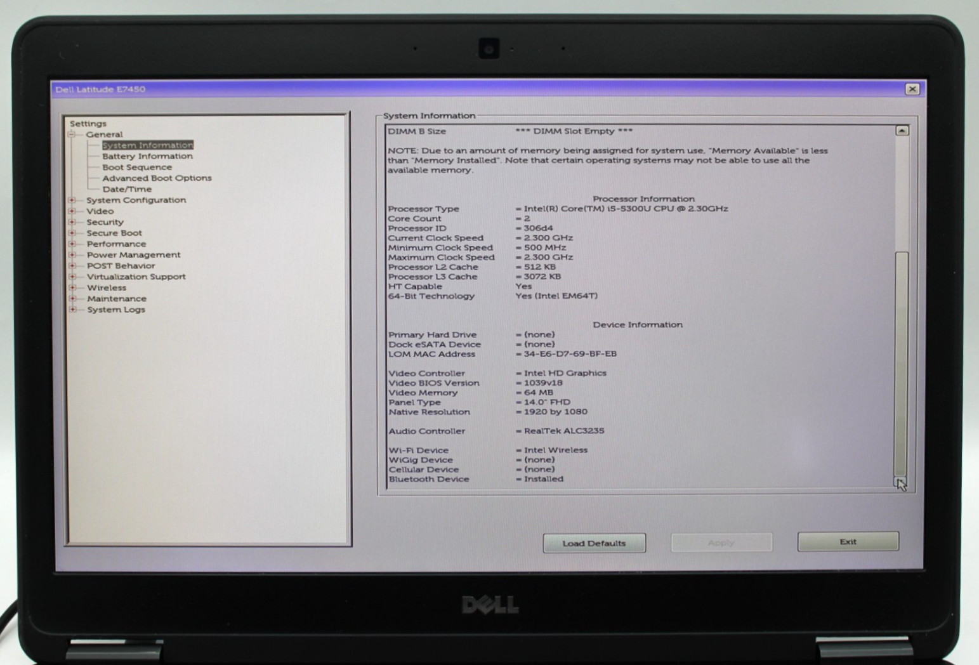Select Security category label
Viewport: 979px width, 665px height.
point(105,222)
